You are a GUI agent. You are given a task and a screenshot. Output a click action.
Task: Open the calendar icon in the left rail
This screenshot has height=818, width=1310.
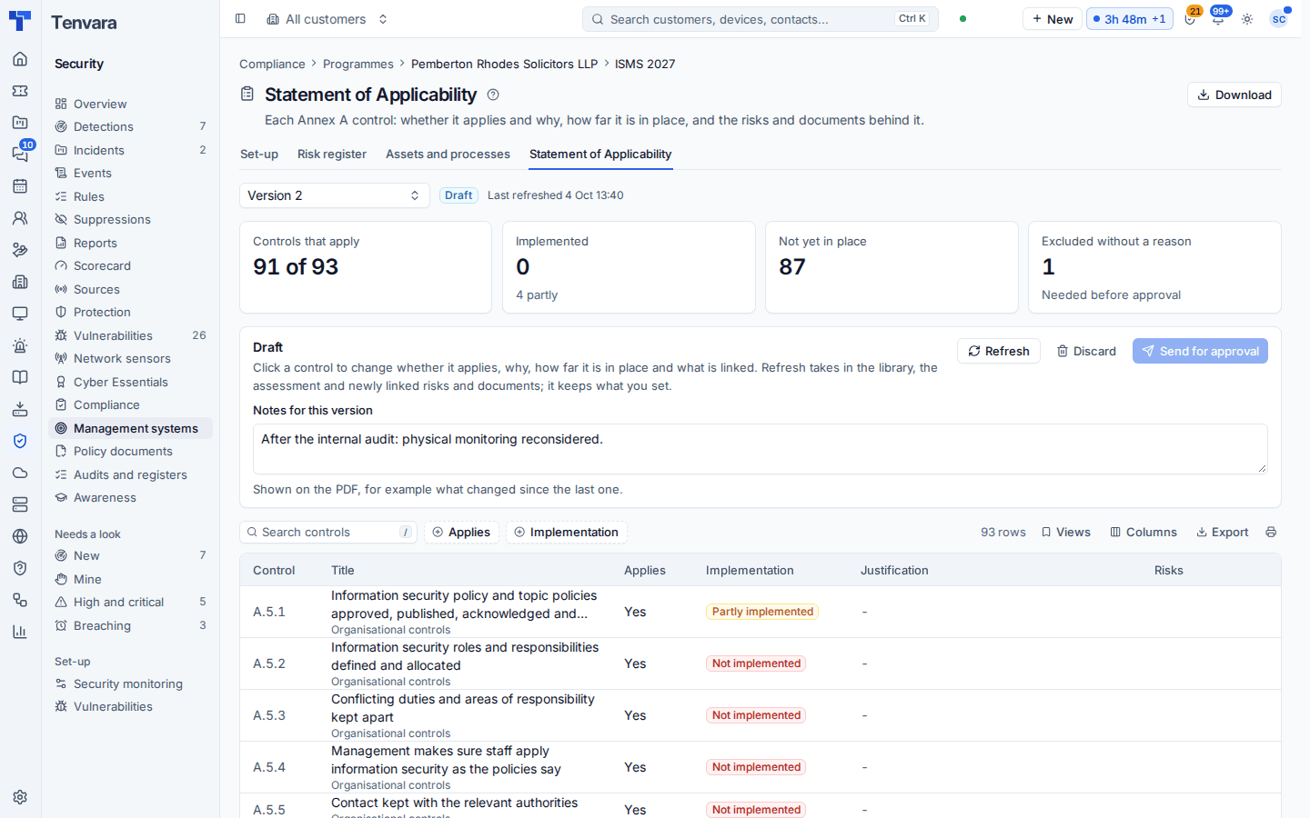[20, 186]
